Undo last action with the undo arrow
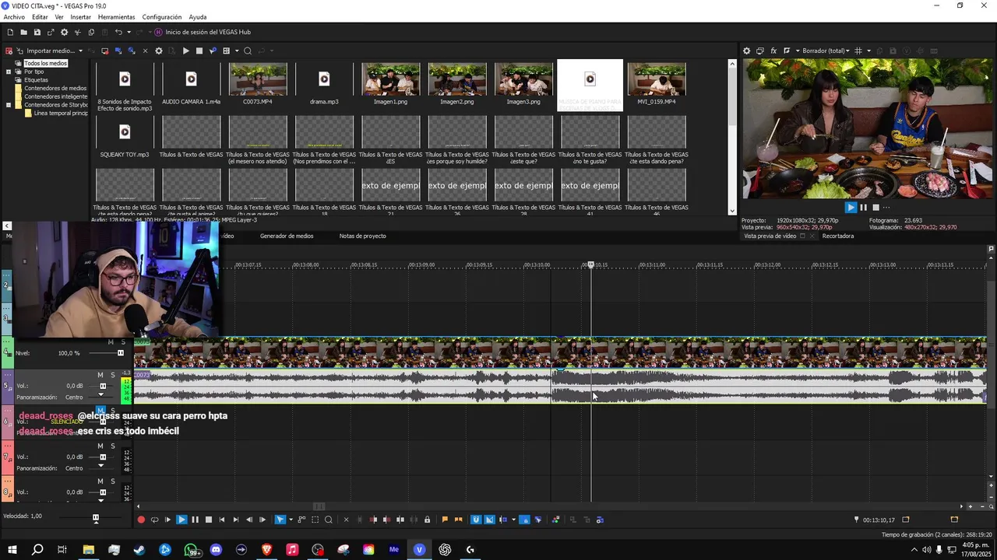Image resolution: width=997 pixels, height=560 pixels. point(118,32)
